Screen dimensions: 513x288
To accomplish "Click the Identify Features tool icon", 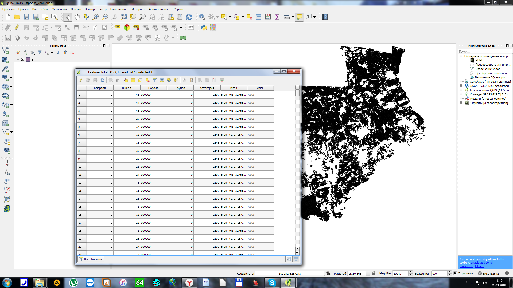I will point(202,17).
